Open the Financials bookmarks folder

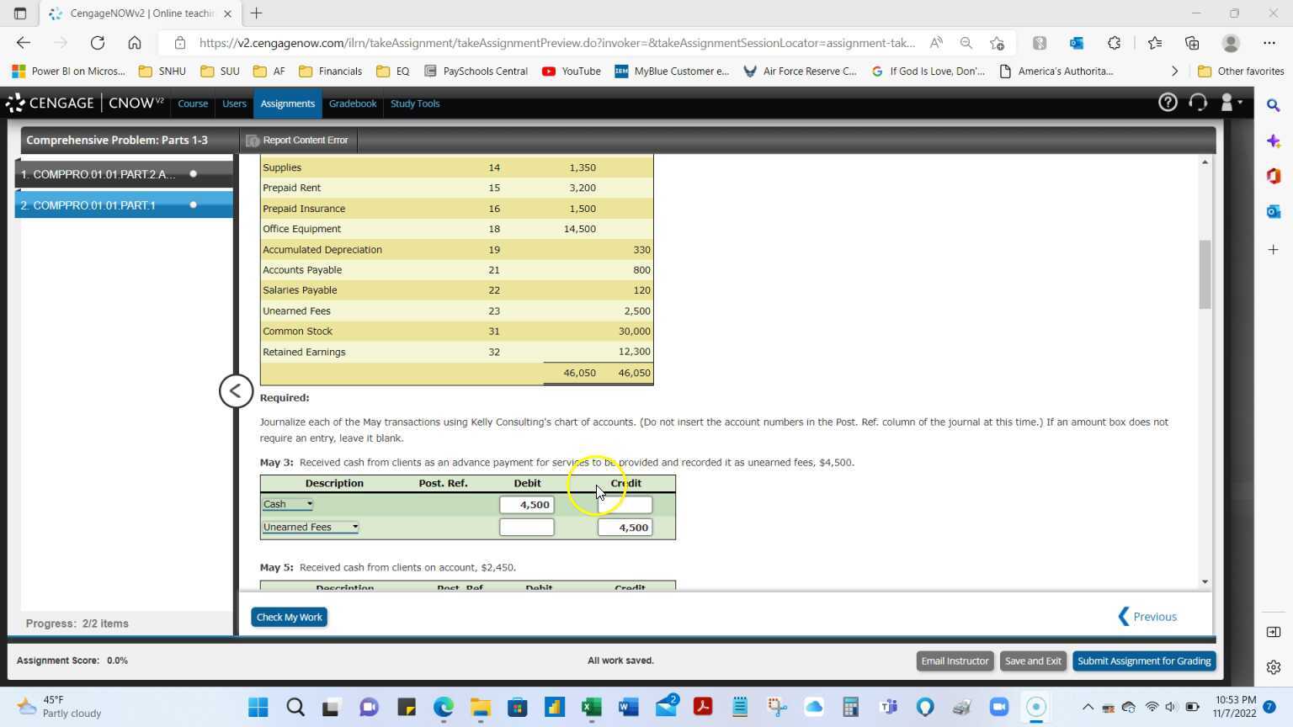331,72
